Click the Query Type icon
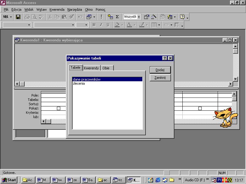 (89, 17)
